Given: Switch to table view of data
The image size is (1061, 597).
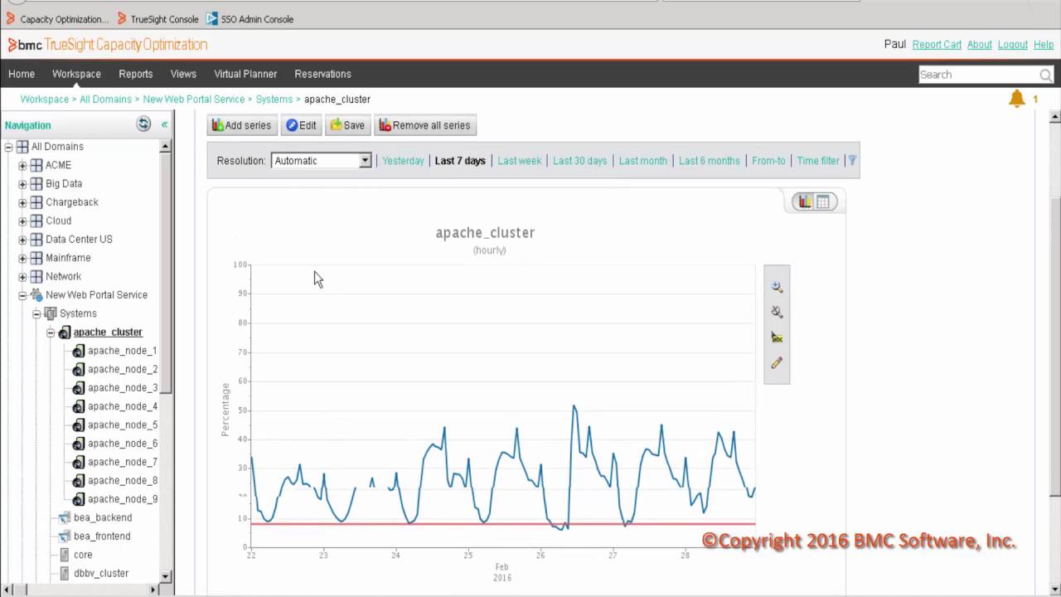Looking at the screenshot, I should point(823,201).
